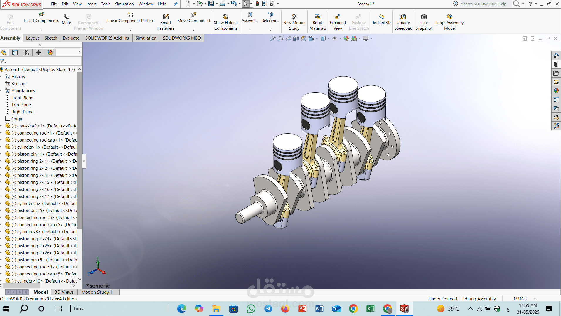
Task: Click Zoom to Area in view toolbar
Action: pyautogui.click(x=281, y=38)
